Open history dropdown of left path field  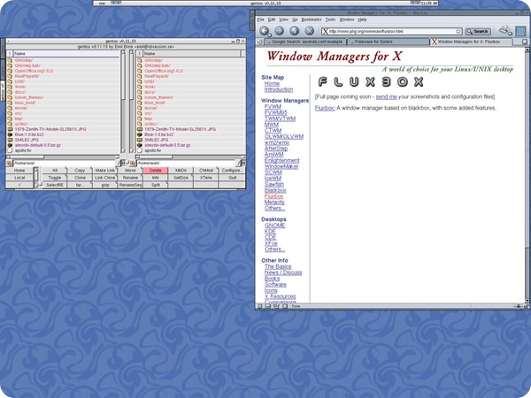click(119, 164)
